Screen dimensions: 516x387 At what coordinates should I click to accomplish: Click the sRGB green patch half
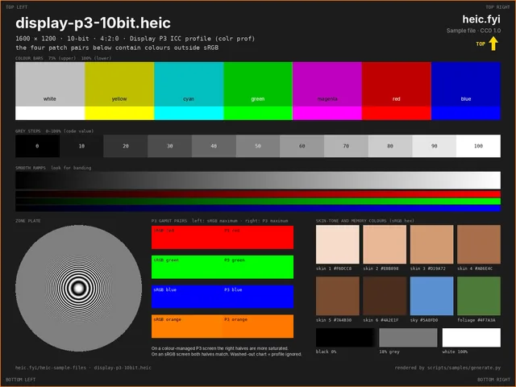click(187, 267)
